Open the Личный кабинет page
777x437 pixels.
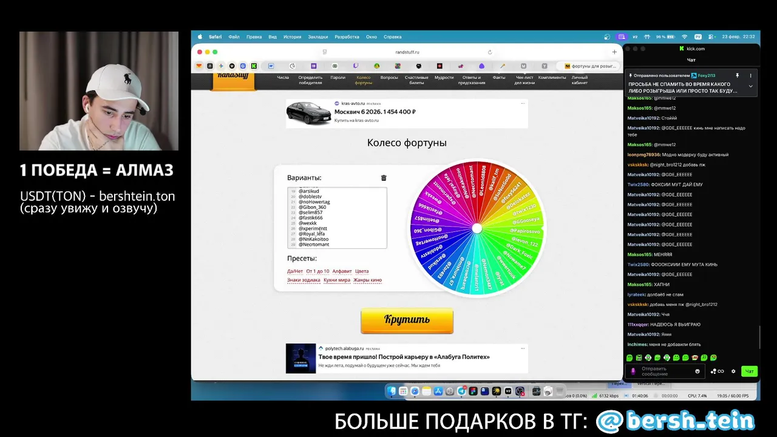580,80
